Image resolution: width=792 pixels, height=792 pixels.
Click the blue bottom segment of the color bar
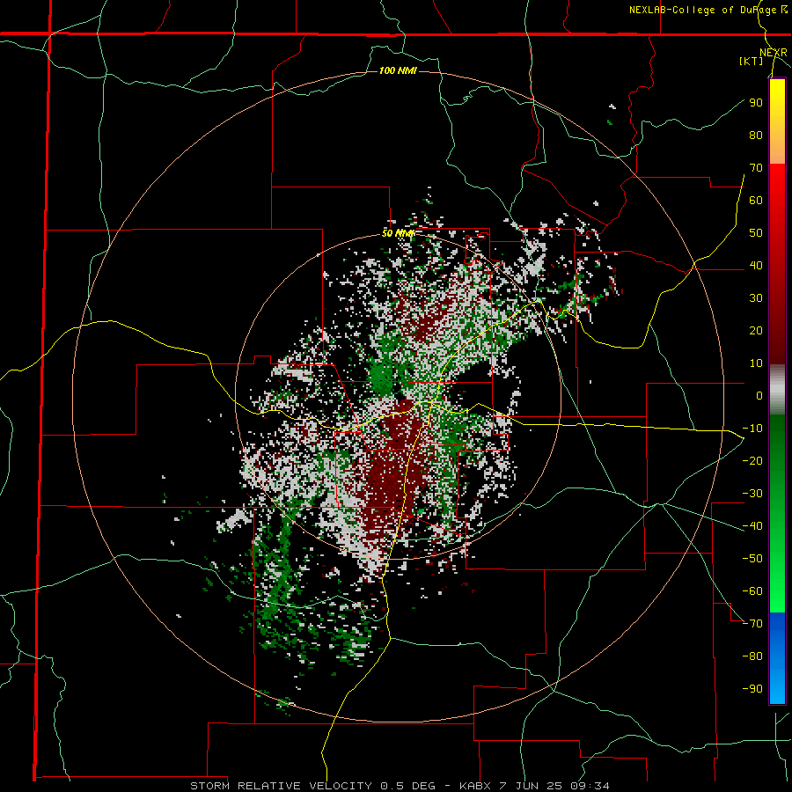(x=777, y=658)
